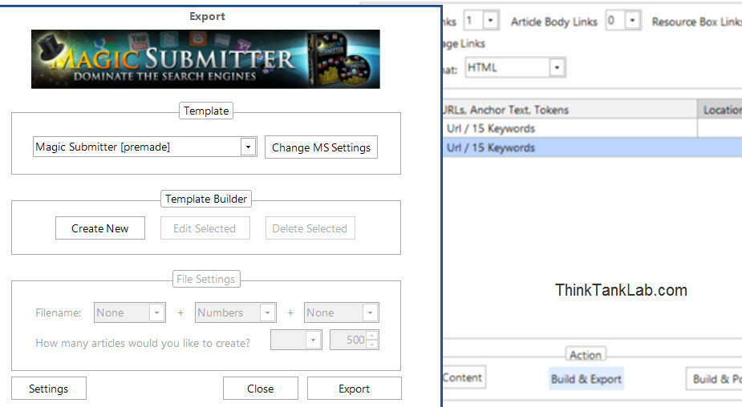Open Settings in the Export dialog
The image size is (742, 407).
tap(49, 389)
